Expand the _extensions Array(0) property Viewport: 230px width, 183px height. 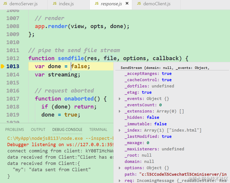[x=120, y=112]
